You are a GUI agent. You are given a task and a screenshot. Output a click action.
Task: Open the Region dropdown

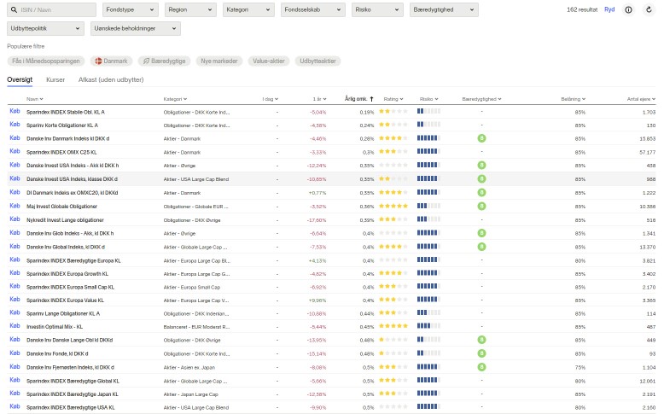point(190,9)
